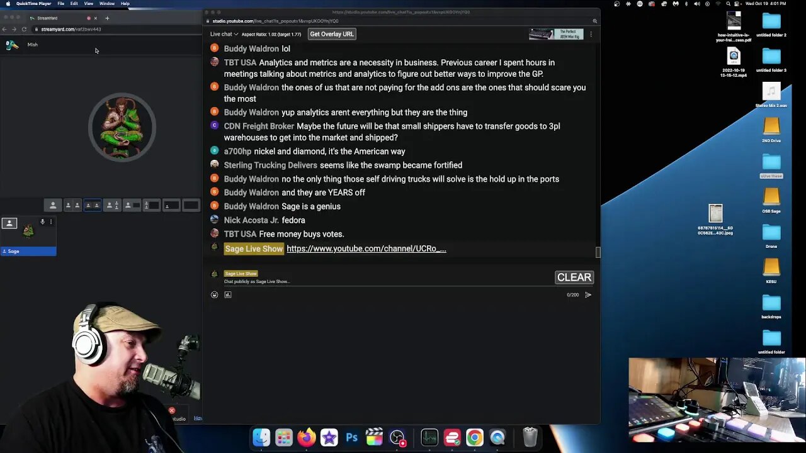Select the three-person group layout icon
806x453 pixels.
[113, 205]
